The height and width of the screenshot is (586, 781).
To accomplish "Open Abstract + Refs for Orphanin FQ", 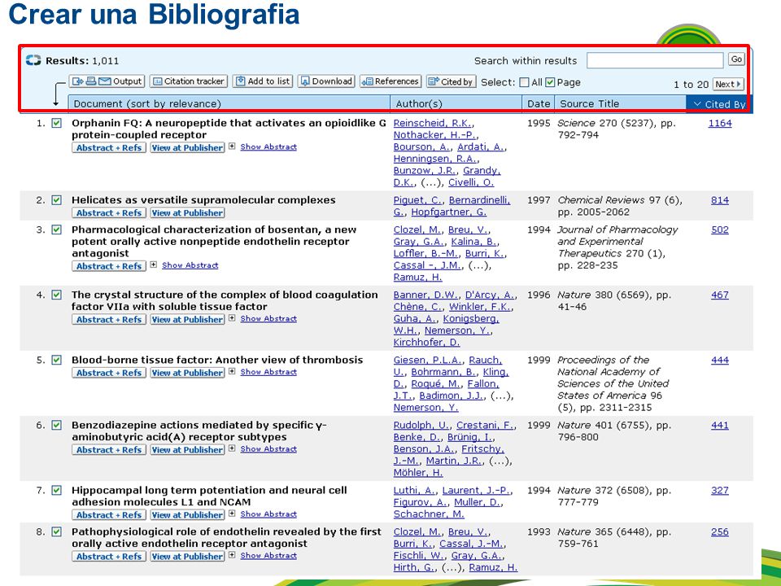I will click(109, 147).
